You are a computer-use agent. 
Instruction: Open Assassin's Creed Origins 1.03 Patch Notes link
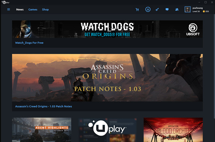tap(44, 106)
